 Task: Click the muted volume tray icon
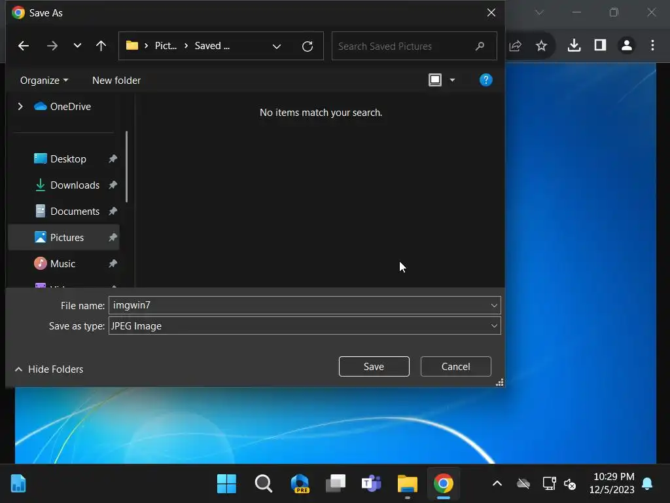tap(570, 484)
